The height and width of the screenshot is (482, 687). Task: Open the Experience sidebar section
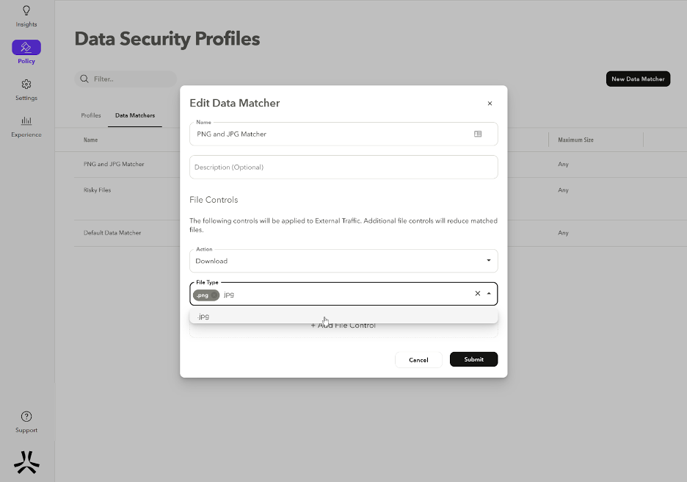[26, 125]
